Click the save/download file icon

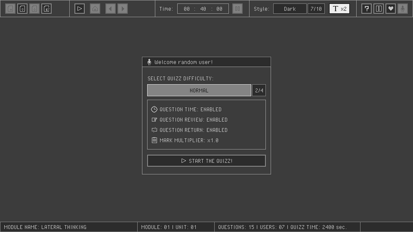tap(34, 9)
